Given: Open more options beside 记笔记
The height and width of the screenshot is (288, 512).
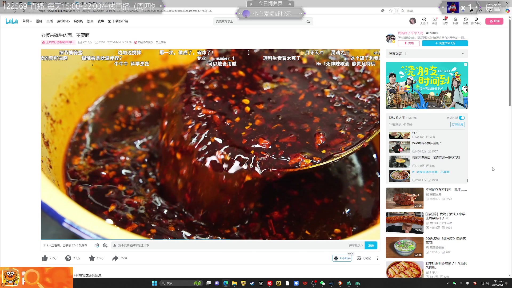Looking at the screenshot, I should pos(377,258).
